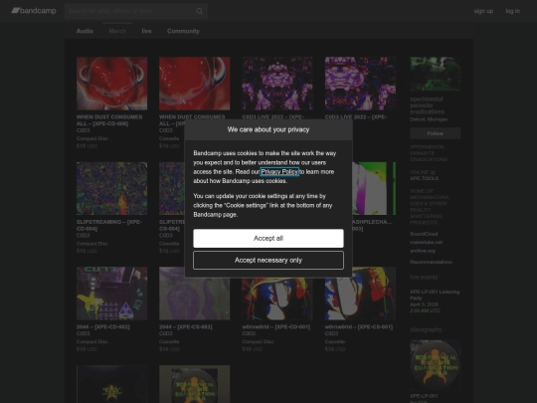Screen dimensions: 537x403
Task: Click title WHEN DUST CONSUMES ALL – [XPE-CD-006]
Action: pyautogui.click(x=109, y=120)
